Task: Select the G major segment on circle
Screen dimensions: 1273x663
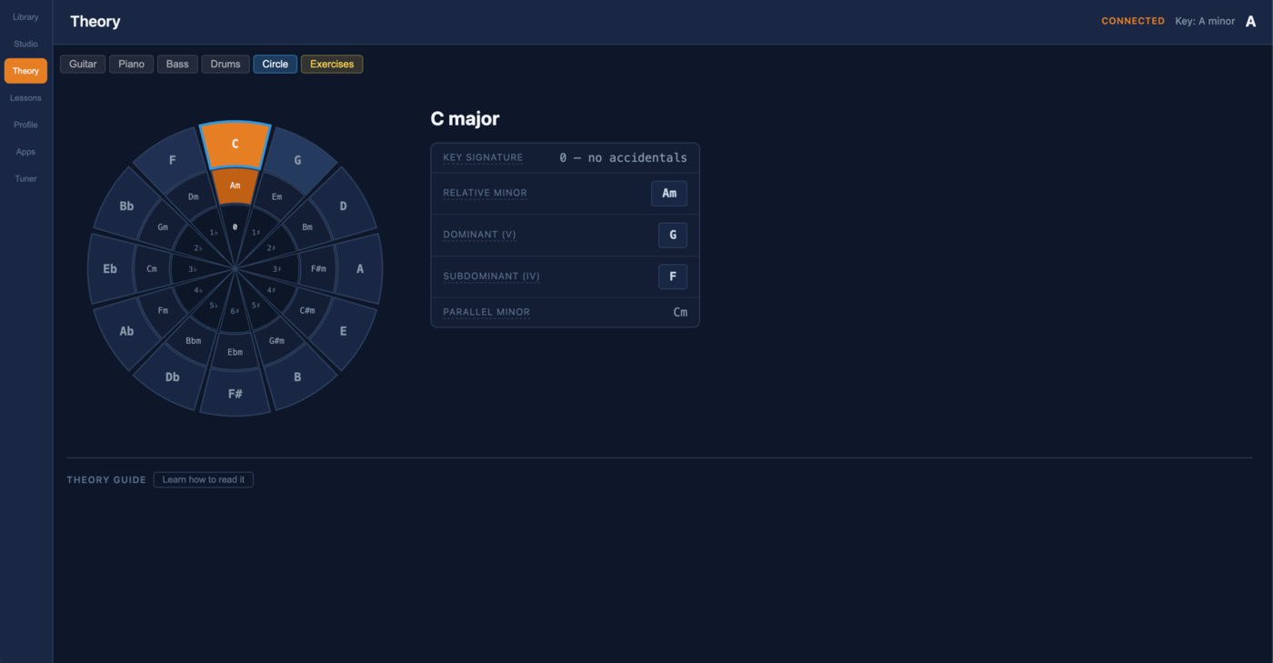Action: tap(297, 161)
